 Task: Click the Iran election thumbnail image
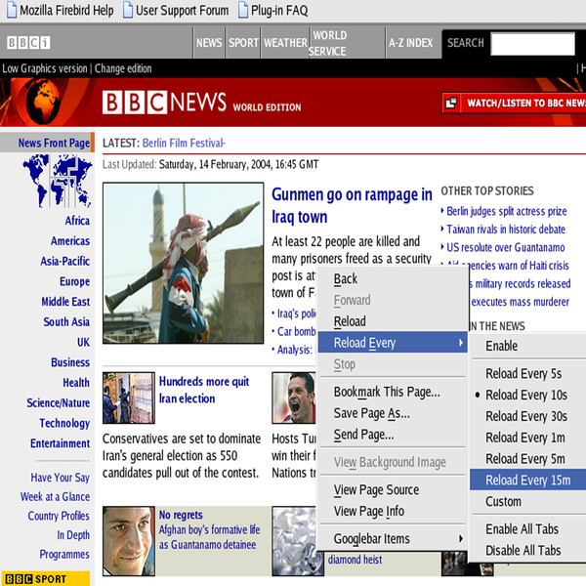pos(129,398)
